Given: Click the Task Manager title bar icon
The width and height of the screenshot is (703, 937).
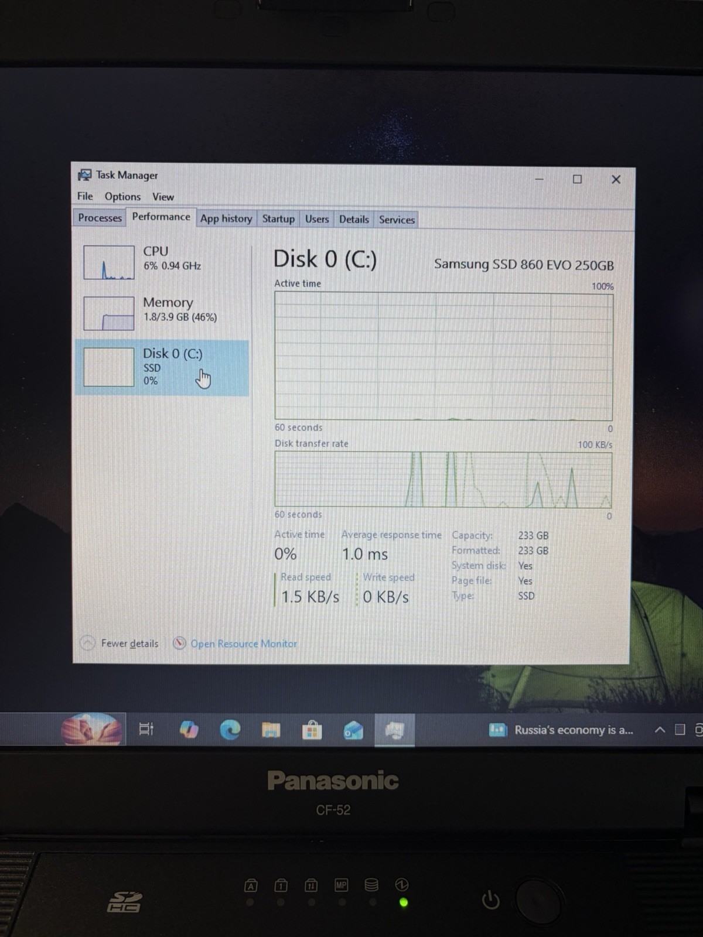Looking at the screenshot, I should tap(85, 175).
